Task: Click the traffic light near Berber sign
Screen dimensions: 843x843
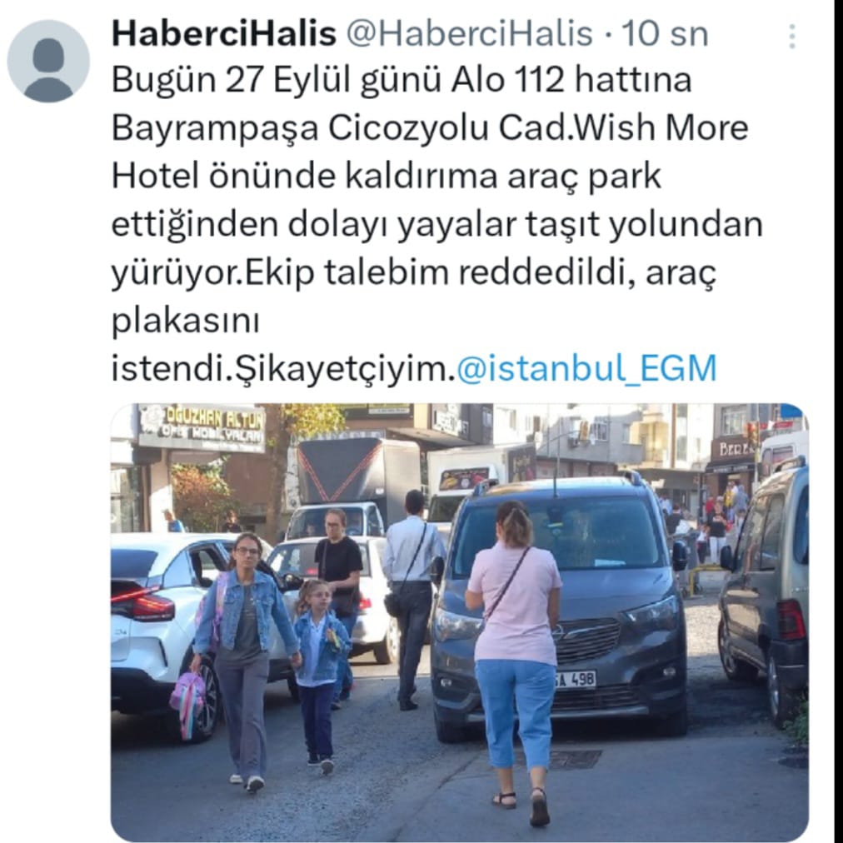Action: [751, 434]
